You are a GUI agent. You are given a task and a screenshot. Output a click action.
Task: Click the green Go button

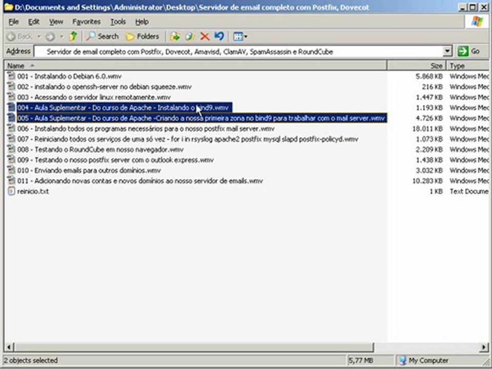(x=468, y=51)
